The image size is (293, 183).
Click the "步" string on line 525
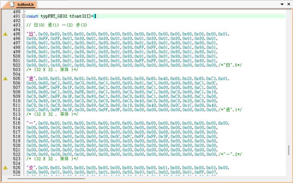coord(31,168)
